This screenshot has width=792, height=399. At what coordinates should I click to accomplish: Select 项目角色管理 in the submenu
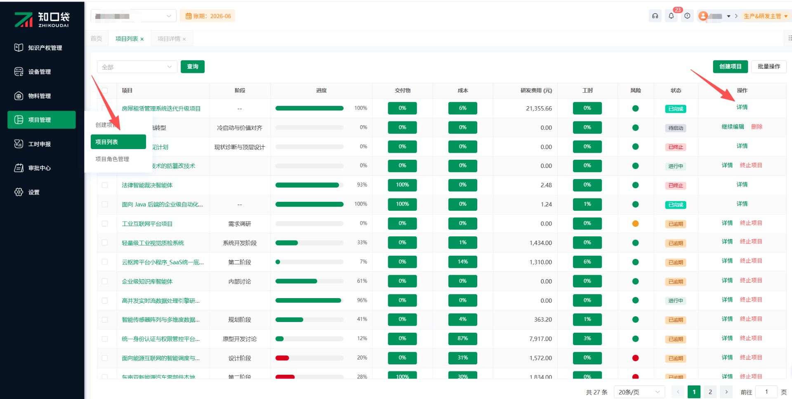coord(112,159)
